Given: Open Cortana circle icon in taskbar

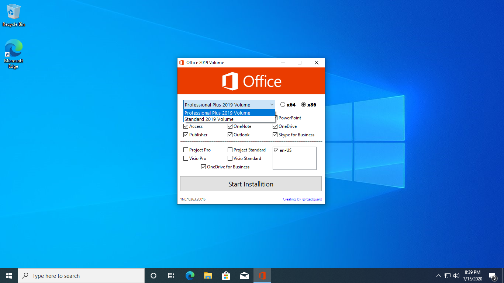Looking at the screenshot, I should (153, 276).
